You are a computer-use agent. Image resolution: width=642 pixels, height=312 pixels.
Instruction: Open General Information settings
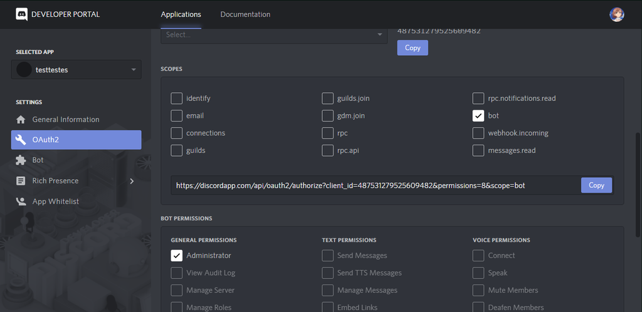(76, 120)
